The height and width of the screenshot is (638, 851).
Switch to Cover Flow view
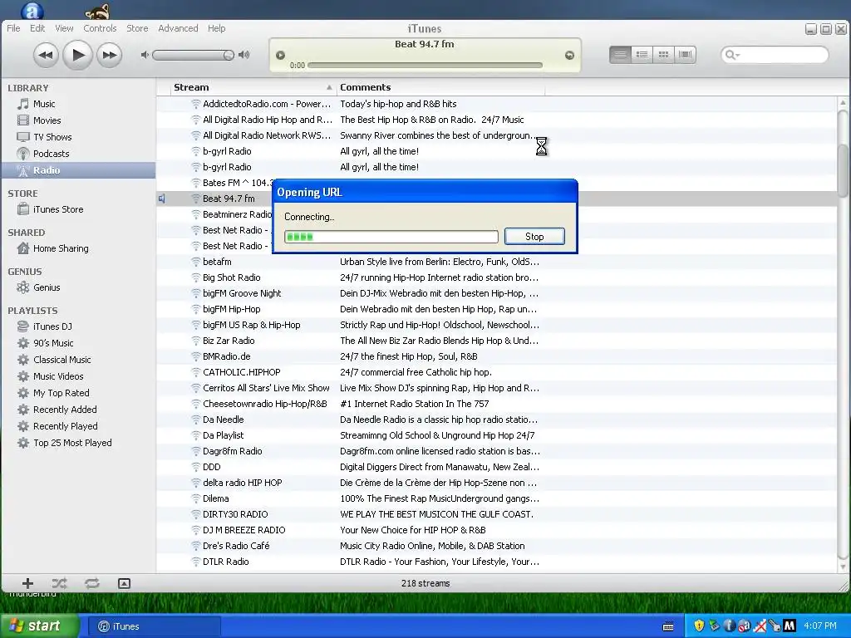(686, 54)
